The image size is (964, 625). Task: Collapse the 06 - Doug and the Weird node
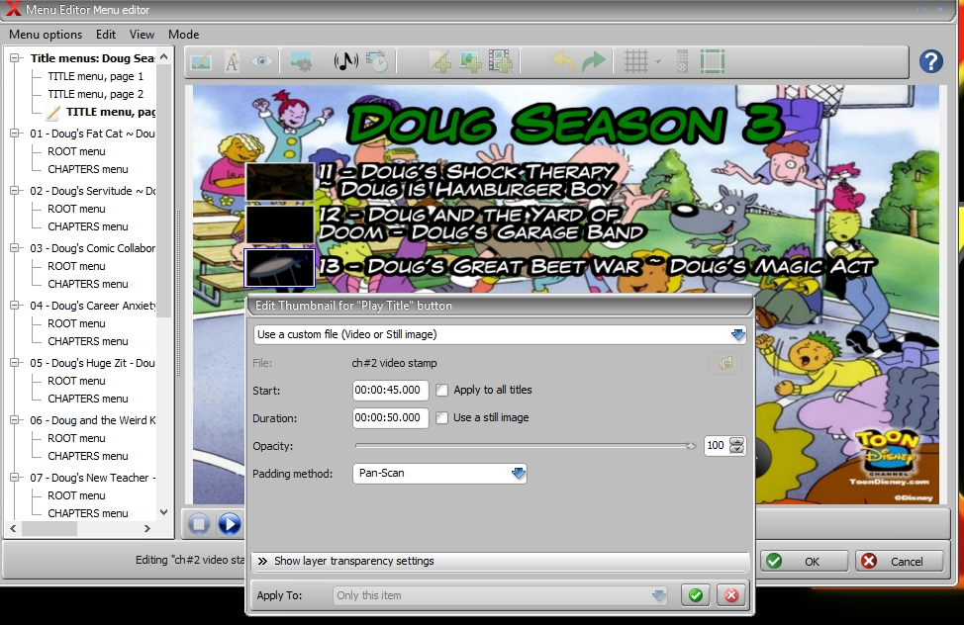tap(15, 420)
